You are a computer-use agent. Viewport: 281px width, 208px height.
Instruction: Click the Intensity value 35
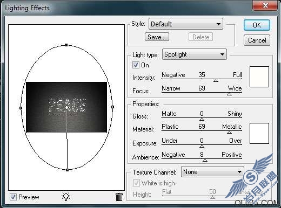pos(202,74)
